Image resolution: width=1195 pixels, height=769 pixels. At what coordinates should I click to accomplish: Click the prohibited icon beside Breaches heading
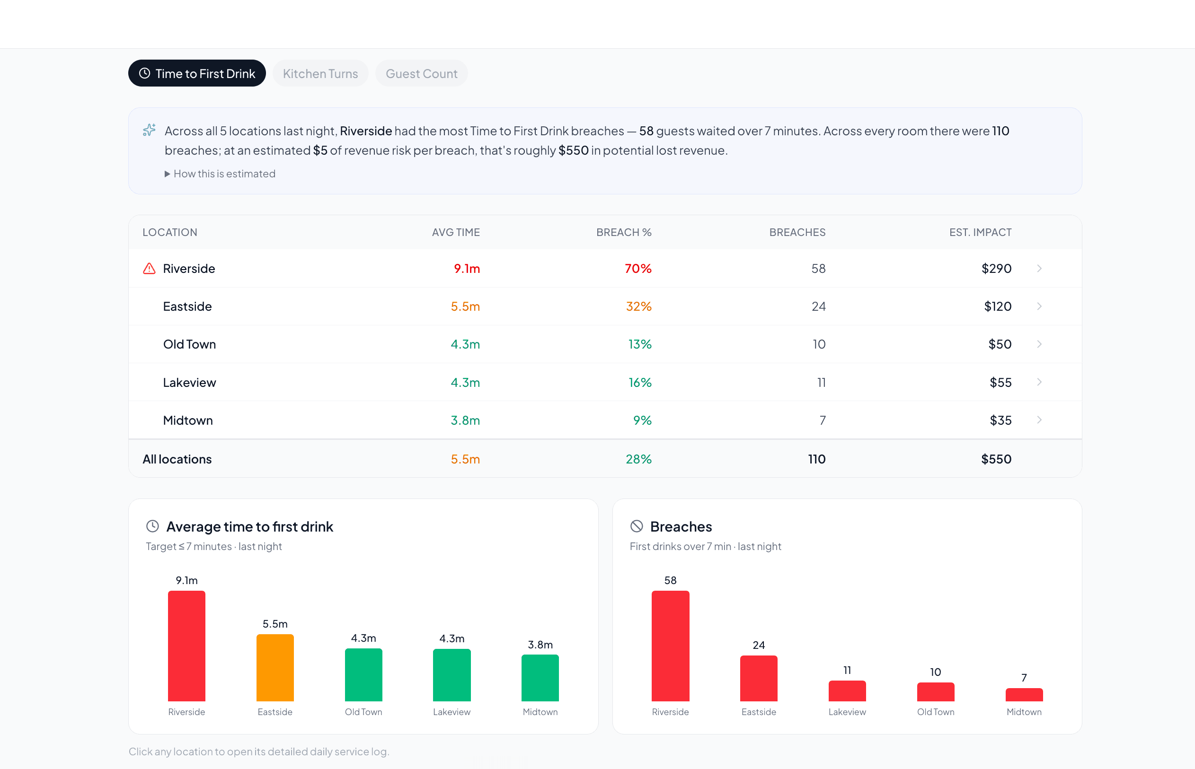(637, 526)
